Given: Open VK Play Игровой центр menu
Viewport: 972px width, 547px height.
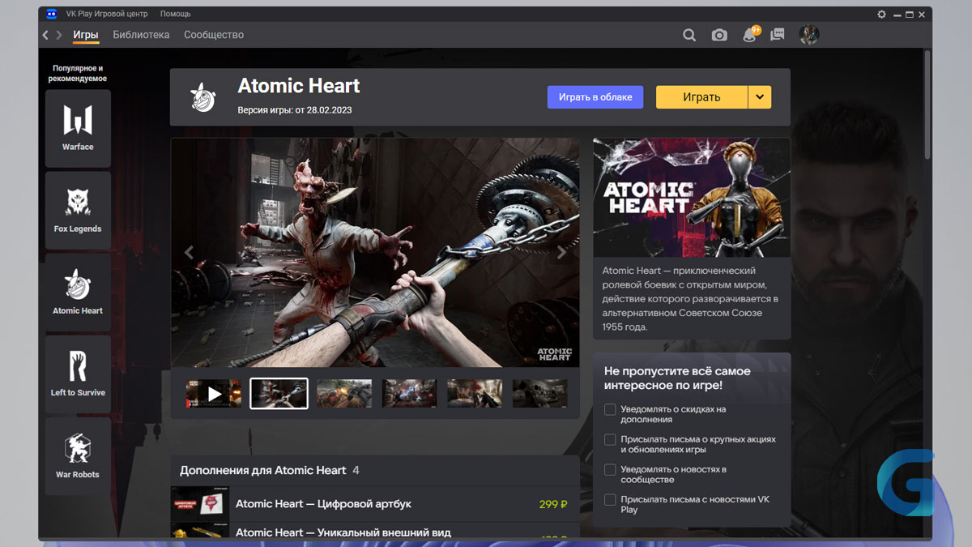Looking at the screenshot, I should (x=106, y=14).
